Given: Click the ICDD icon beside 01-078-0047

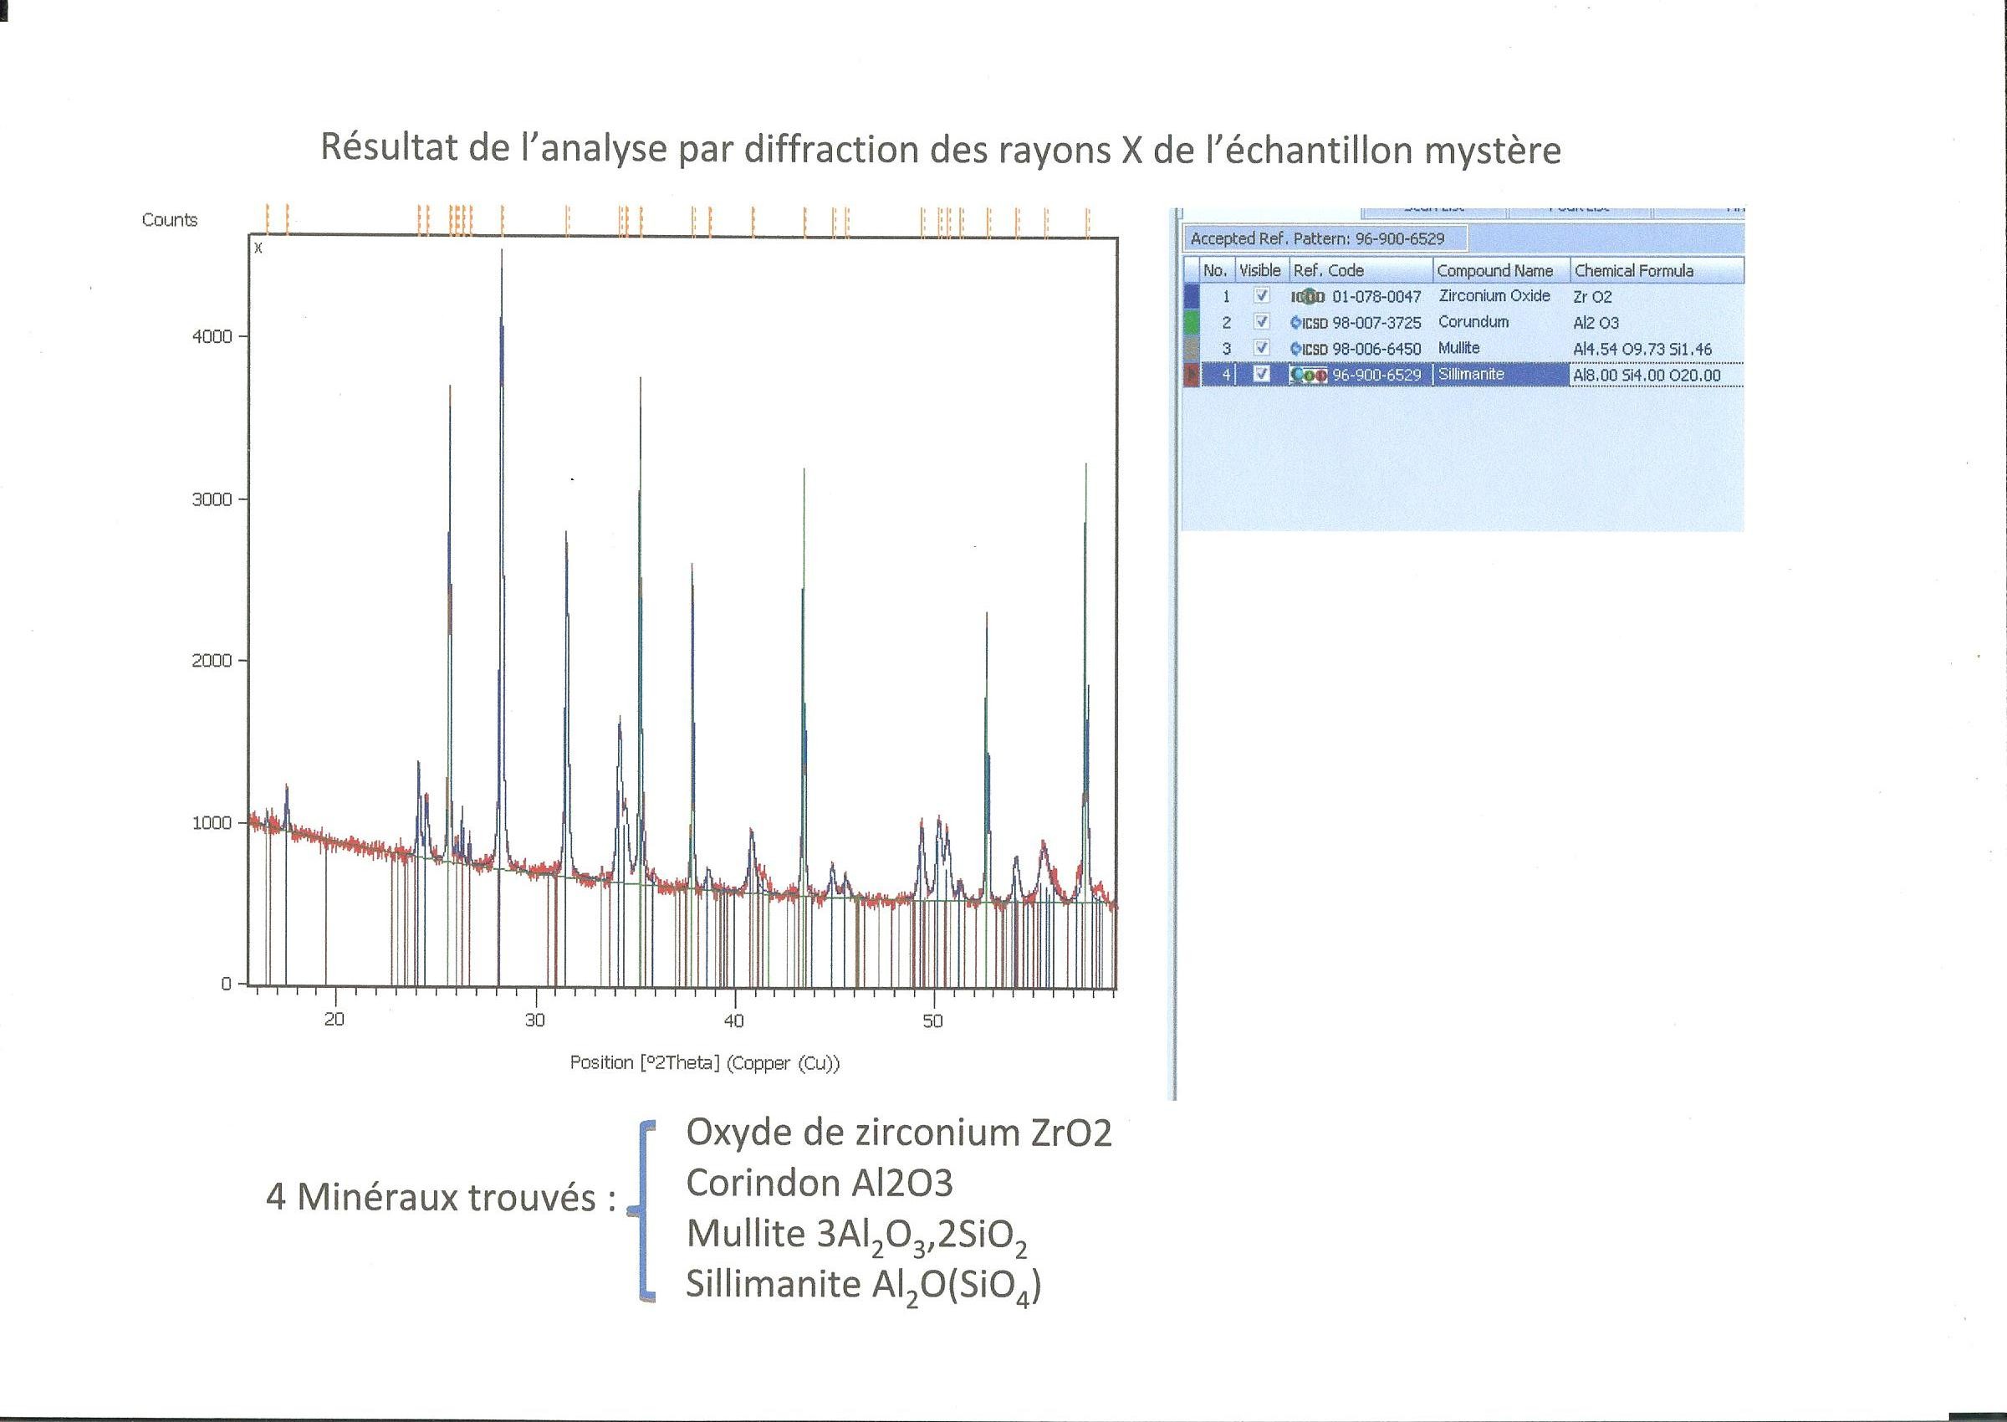Looking at the screenshot, I should pyautogui.click(x=1309, y=297).
